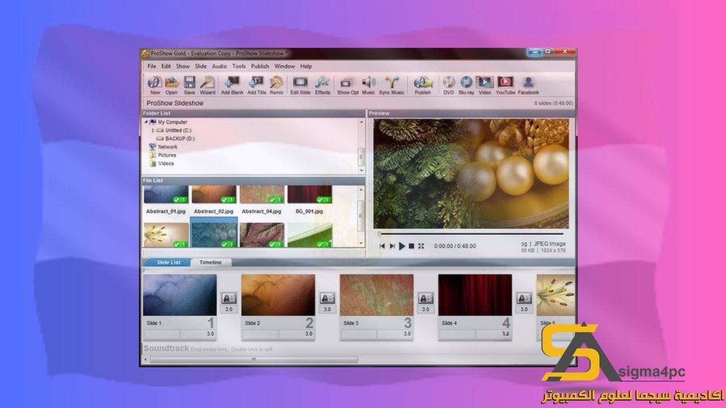
Task: Open the Music toolbar icon
Action: (x=369, y=85)
